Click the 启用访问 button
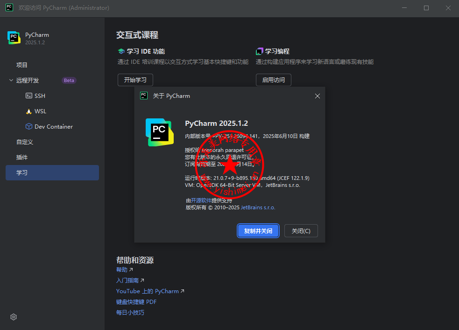Viewport: 459px width, 330px height. (x=274, y=80)
